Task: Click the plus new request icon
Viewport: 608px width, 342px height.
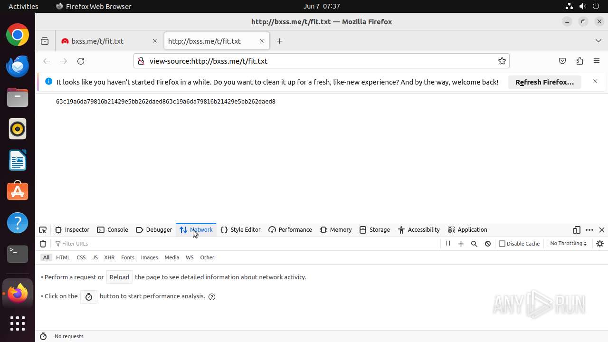Action: [461, 244]
